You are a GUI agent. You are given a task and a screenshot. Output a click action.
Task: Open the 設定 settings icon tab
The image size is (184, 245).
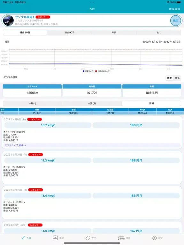tap(154, 238)
